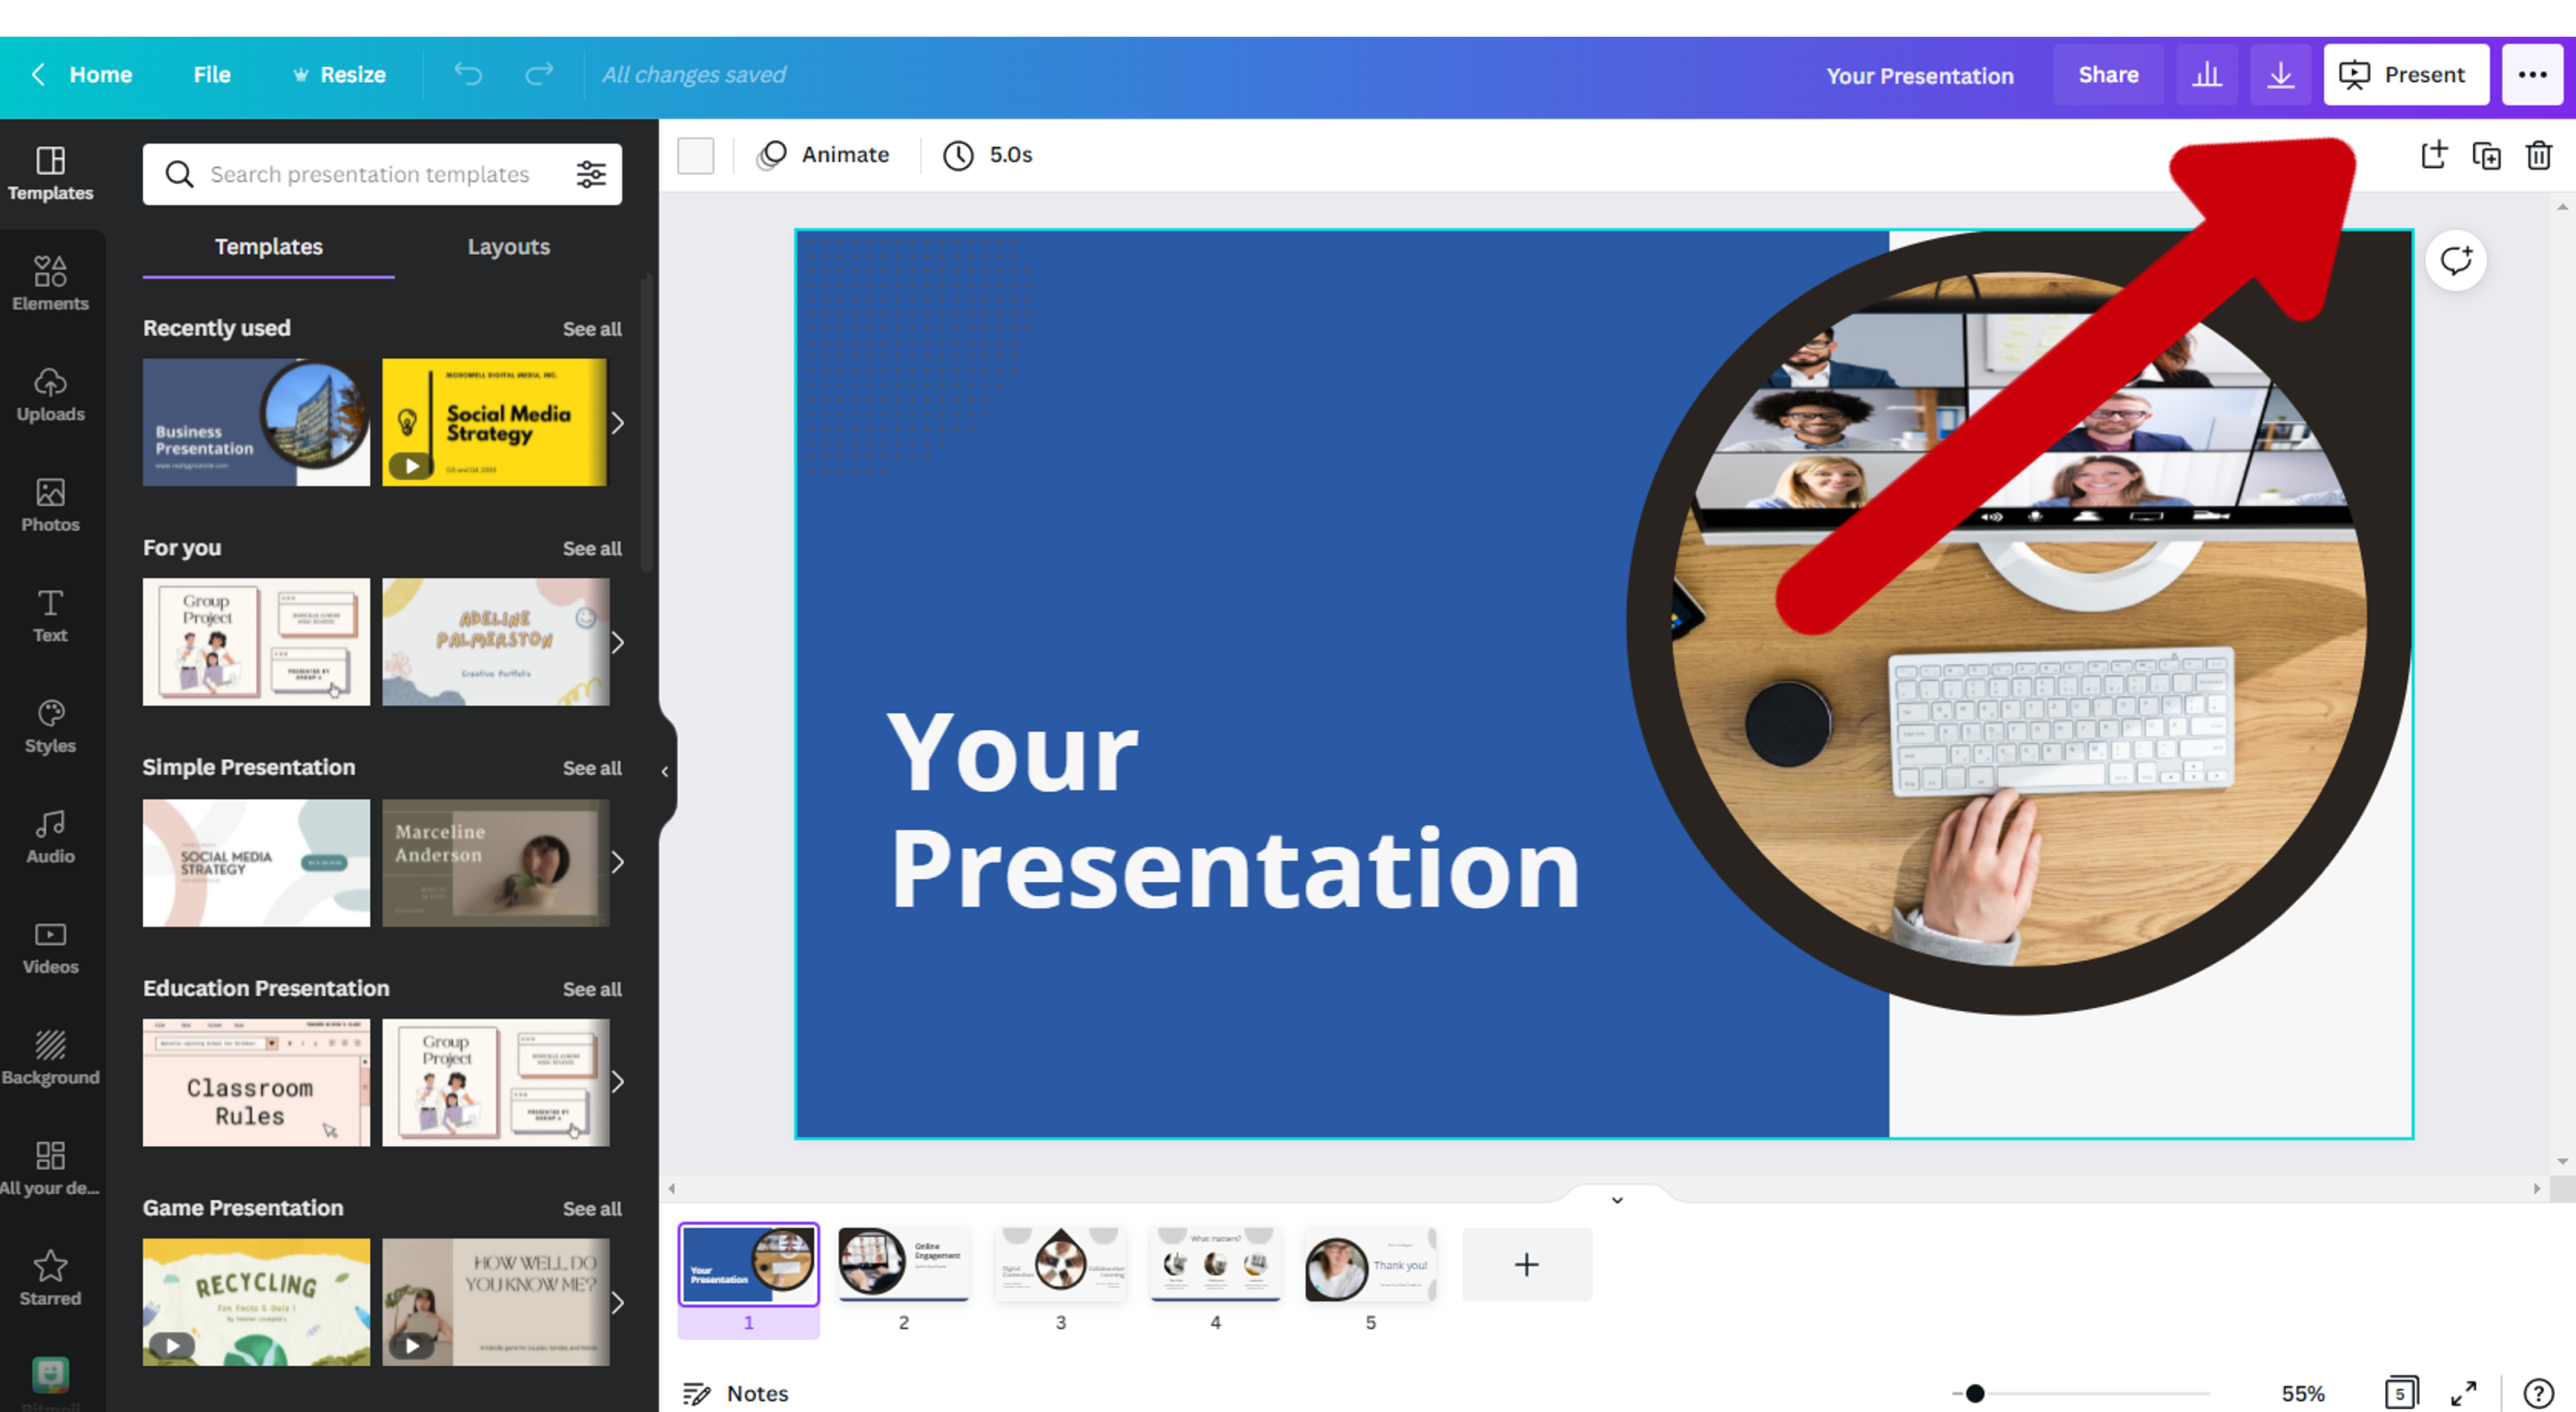Screen dimensions: 2576x1412
Task: See all Game Presentation templates
Action: pyautogui.click(x=591, y=1209)
